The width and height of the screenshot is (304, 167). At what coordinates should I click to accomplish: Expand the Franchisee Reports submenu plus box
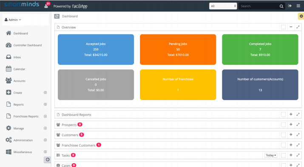[x=45, y=116]
